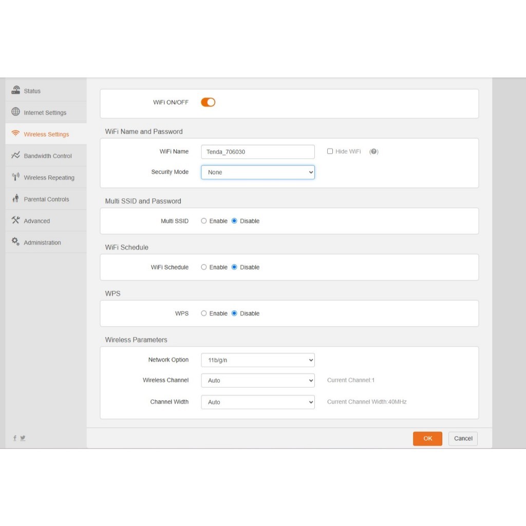
Task: Expand the Channel Width dropdown
Action: [257, 402]
